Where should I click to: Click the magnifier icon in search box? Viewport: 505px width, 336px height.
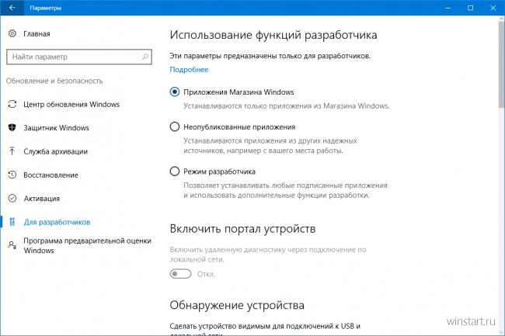point(145,57)
